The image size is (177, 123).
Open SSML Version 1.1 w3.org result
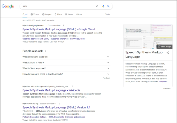tap(56, 107)
